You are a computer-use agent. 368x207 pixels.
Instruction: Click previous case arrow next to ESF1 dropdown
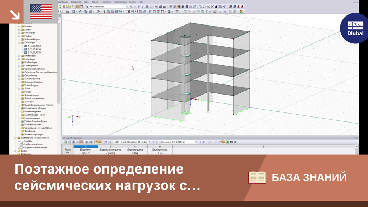click(x=153, y=142)
